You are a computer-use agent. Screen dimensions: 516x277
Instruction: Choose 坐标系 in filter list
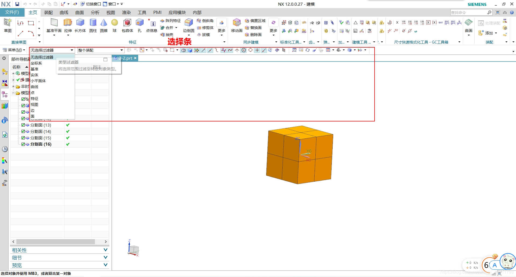[x=52, y=63]
